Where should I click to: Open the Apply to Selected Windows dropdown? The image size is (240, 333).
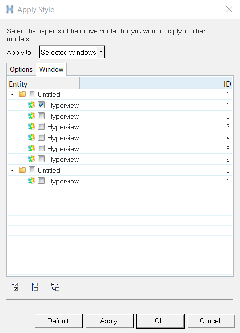[x=72, y=52]
